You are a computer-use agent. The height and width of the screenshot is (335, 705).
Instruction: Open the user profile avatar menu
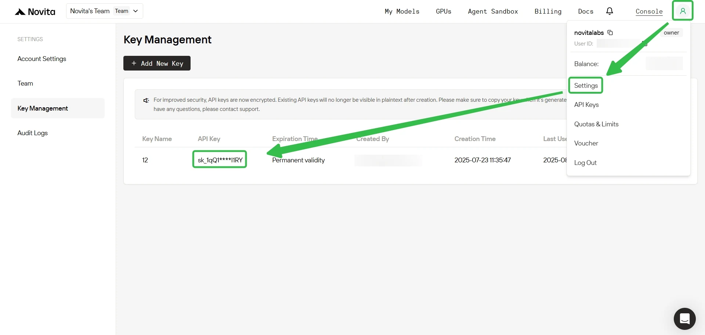[683, 11]
